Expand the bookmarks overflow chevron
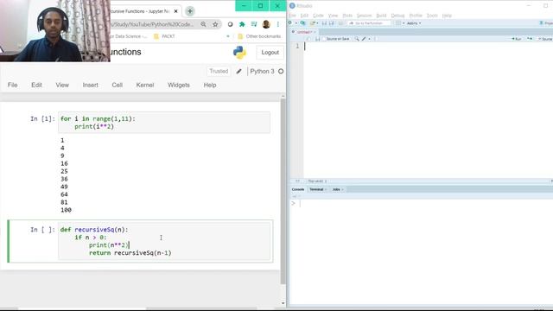Image resolution: width=553 pixels, height=311 pixels. 228,36
